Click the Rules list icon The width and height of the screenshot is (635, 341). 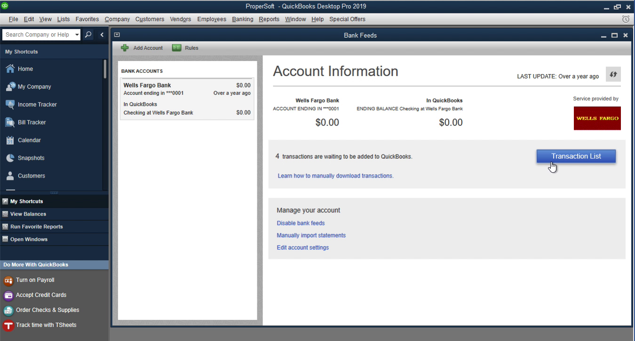pos(177,48)
